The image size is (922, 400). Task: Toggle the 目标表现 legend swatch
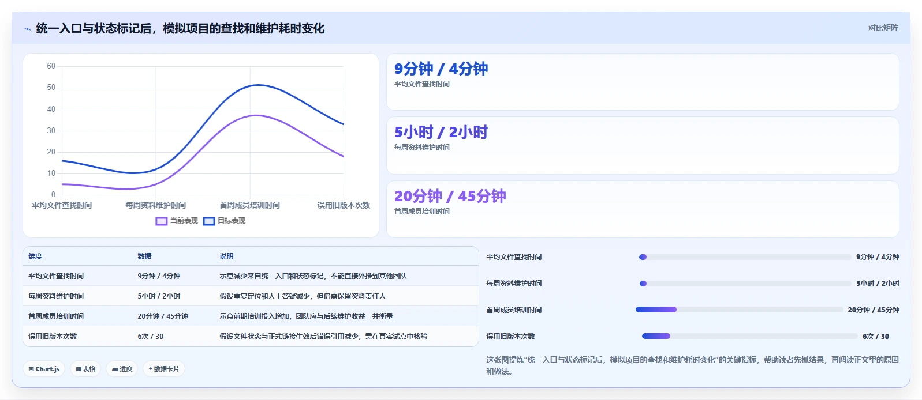point(209,221)
